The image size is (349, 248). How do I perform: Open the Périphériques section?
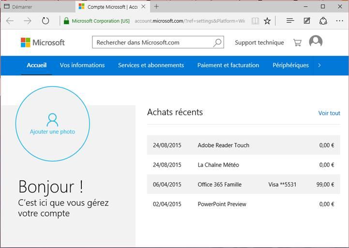tap(290, 65)
